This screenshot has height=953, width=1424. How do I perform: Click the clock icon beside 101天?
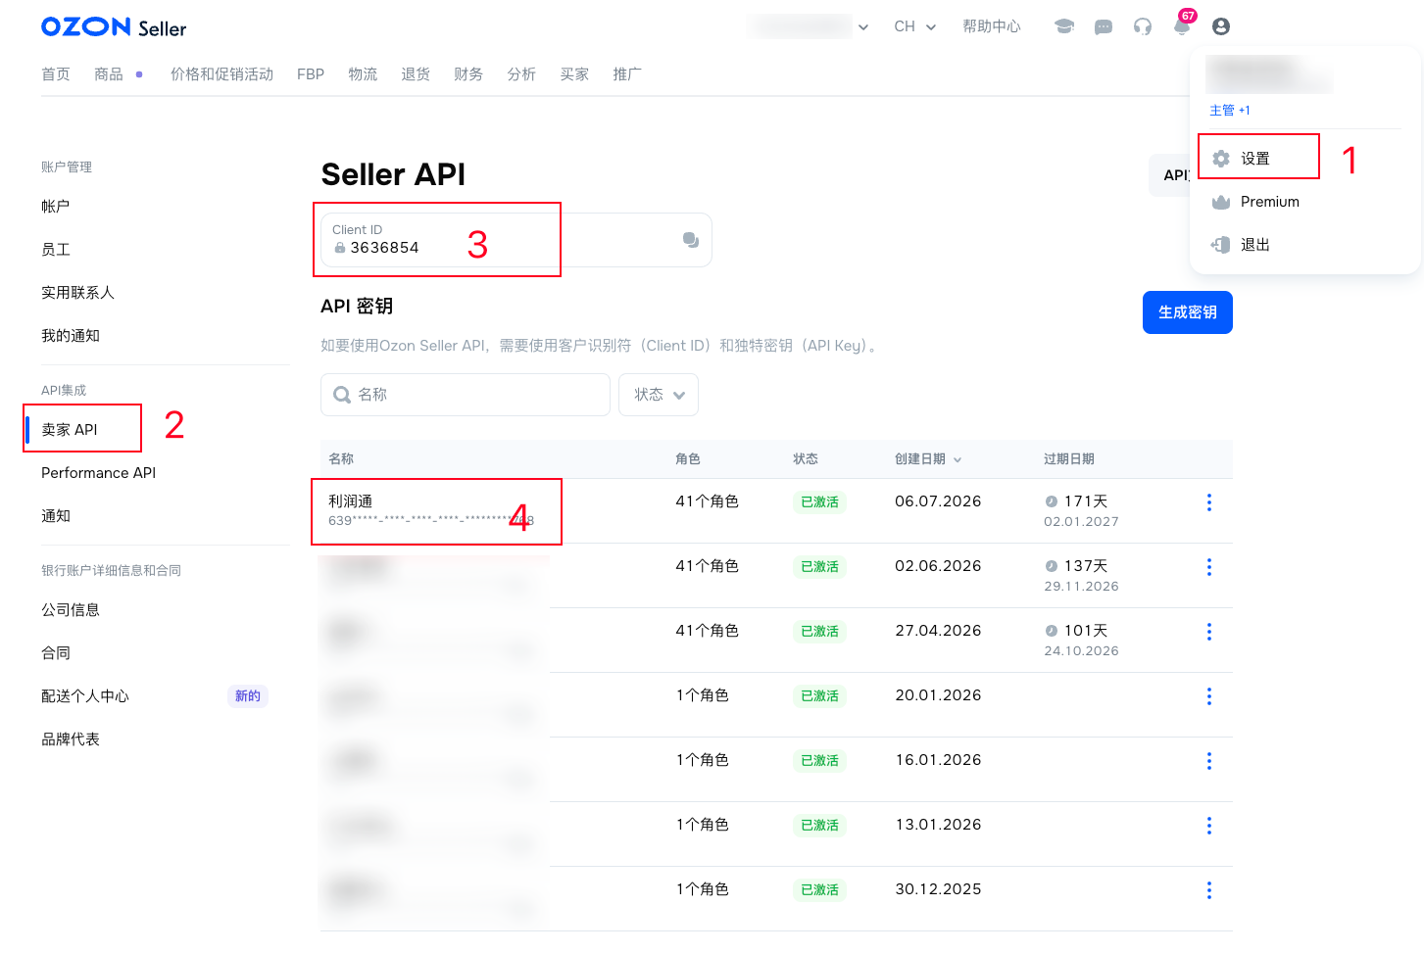pyautogui.click(x=1052, y=631)
